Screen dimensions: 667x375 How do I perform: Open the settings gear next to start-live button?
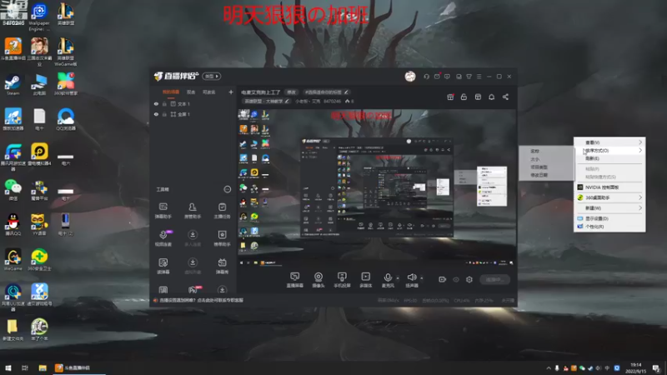[x=469, y=279]
